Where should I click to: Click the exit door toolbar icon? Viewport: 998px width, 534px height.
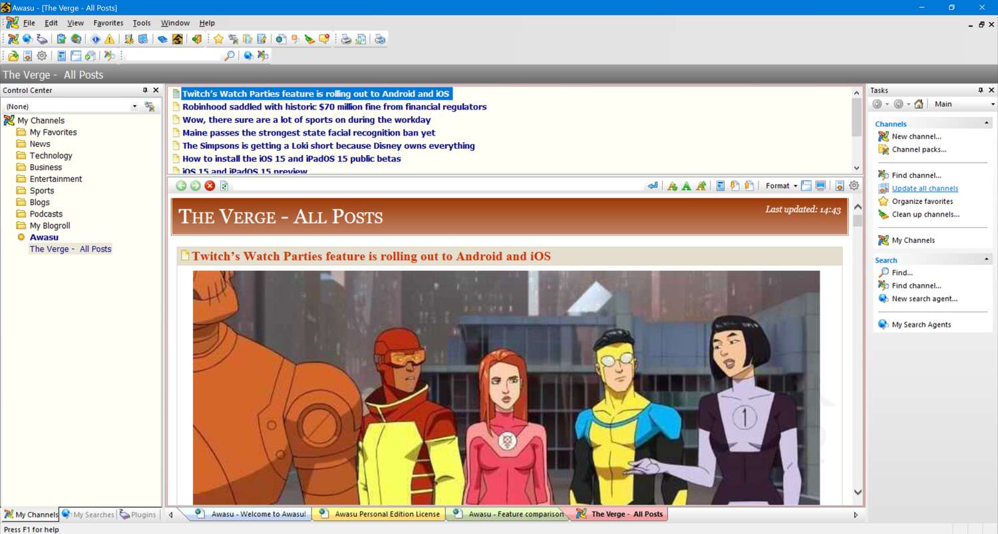coord(196,39)
